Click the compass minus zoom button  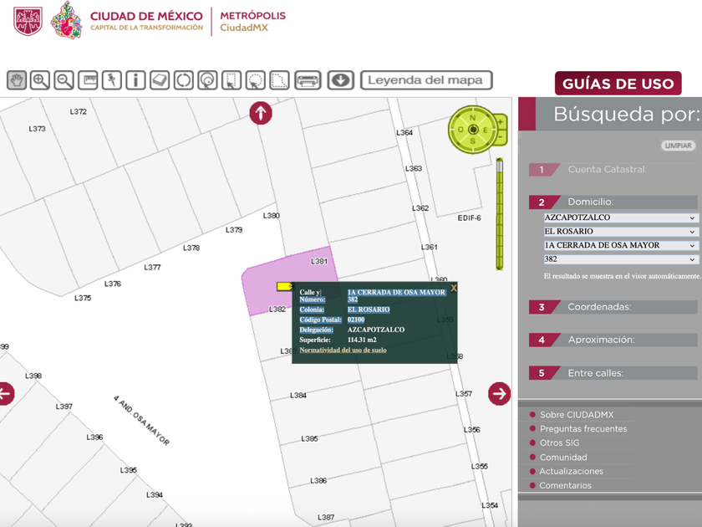pos(501,136)
